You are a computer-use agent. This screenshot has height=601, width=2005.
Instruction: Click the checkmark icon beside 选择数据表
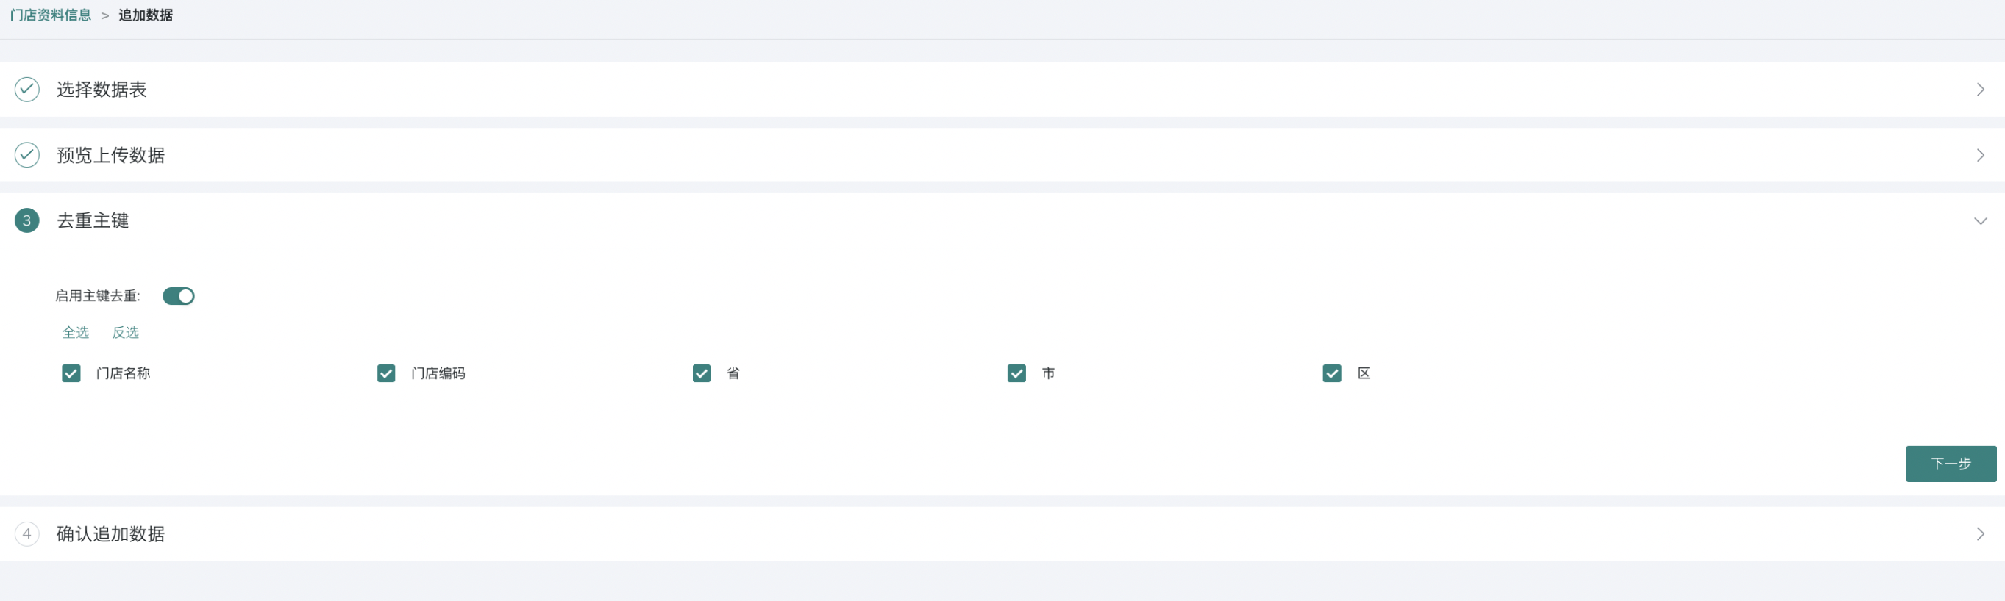(27, 90)
